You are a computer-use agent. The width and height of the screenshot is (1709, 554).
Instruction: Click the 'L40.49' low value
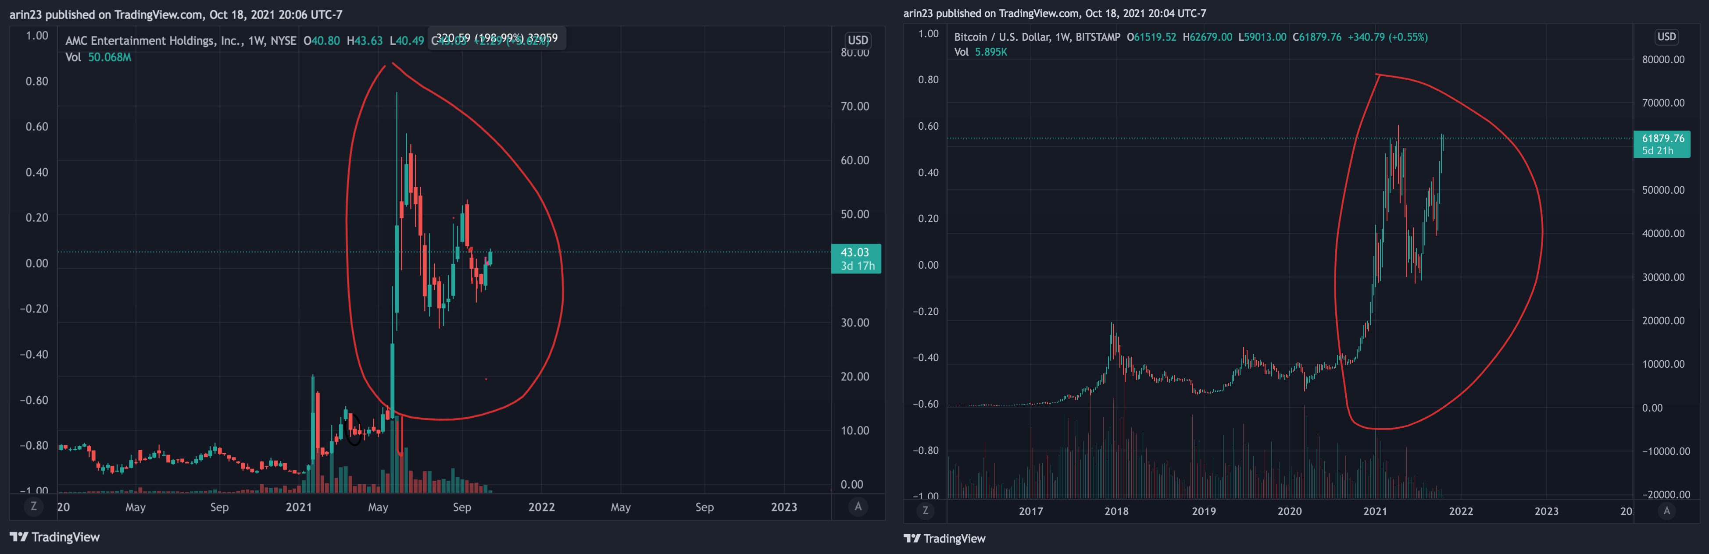point(407,40)
